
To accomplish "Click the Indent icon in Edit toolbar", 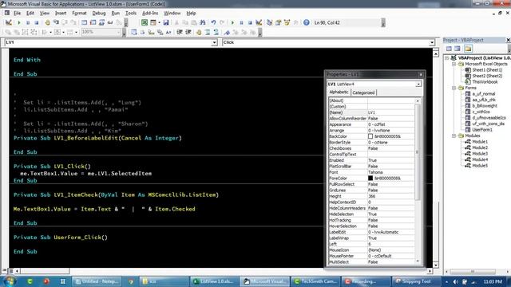I will tap(180, 32).
